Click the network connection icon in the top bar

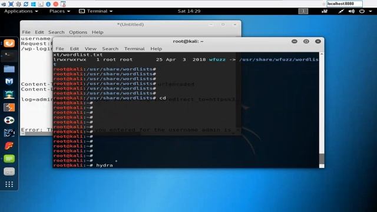click(341, 11)
